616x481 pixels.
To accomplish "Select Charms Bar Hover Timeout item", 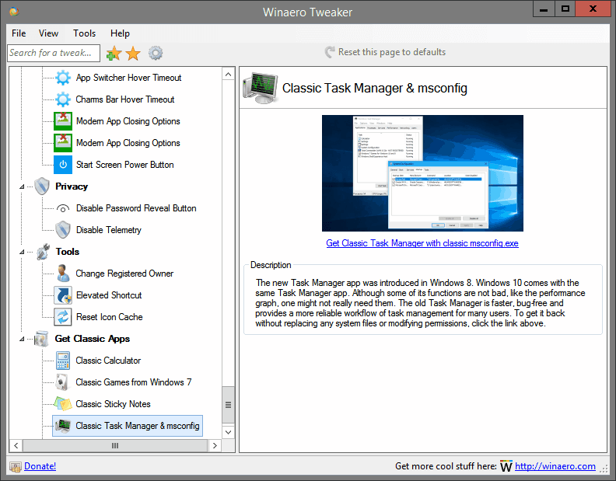I will pos(125,99).
